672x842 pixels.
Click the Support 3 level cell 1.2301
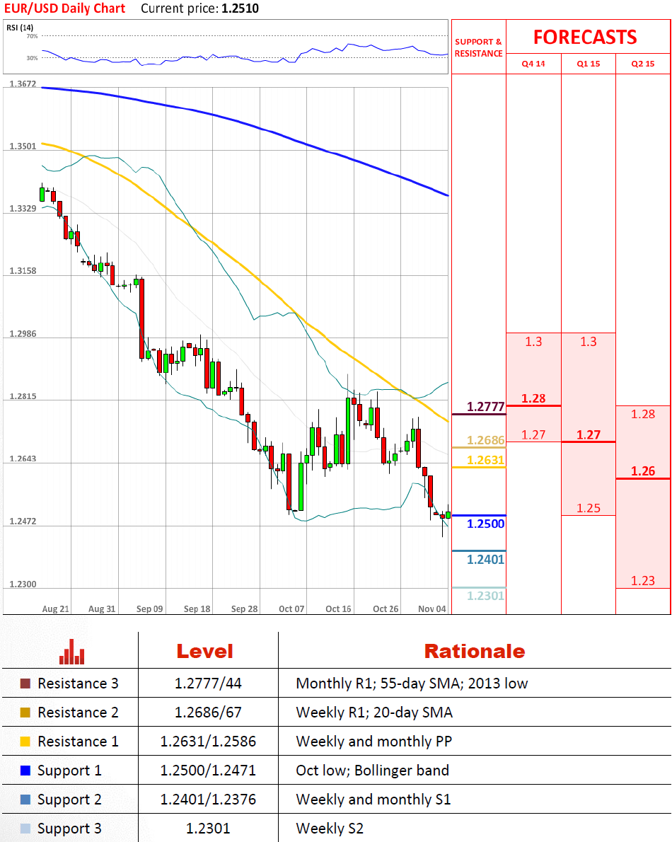pos(208,829)
